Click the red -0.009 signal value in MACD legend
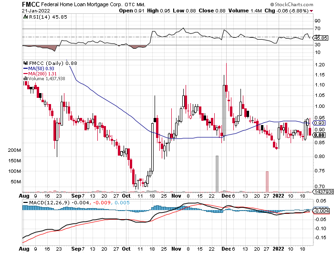 (x=101, y=202)
